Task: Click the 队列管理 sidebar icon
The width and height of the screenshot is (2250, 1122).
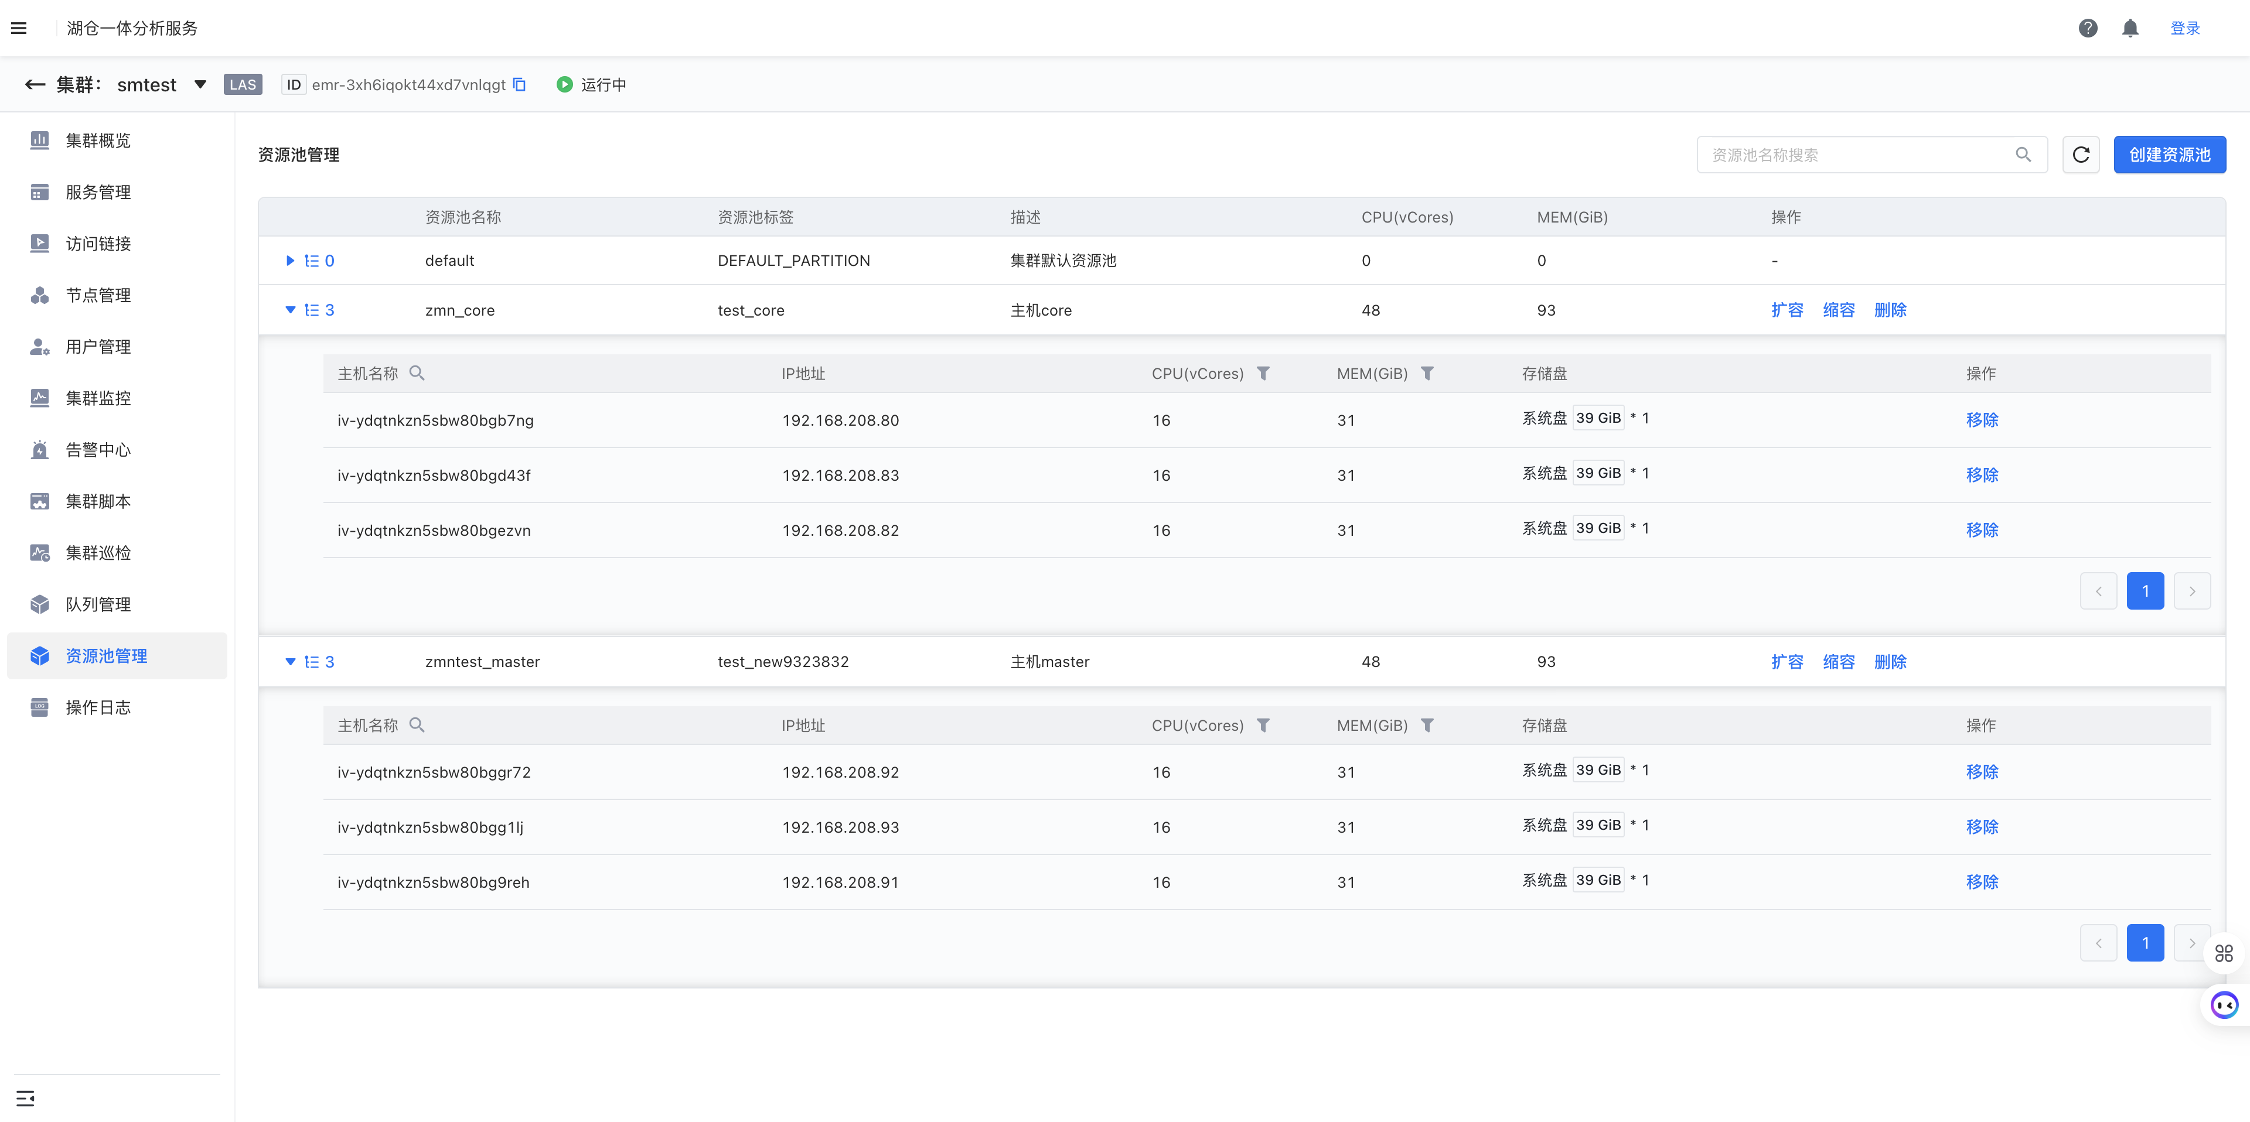Action: tap(39, 604)
